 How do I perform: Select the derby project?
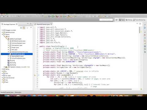(x=7, y=69)
